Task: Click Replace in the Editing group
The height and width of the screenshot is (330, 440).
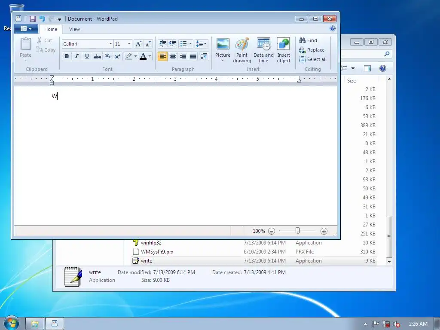Action: coord(312,50)
